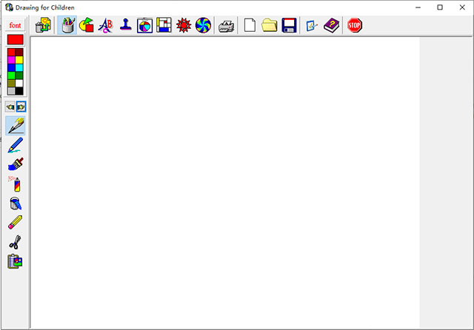Viewport: 474px width, 330px height.
Task: Select the yellow pencil eraser tool
Action: pyautogui.click(x=15, y=222)
